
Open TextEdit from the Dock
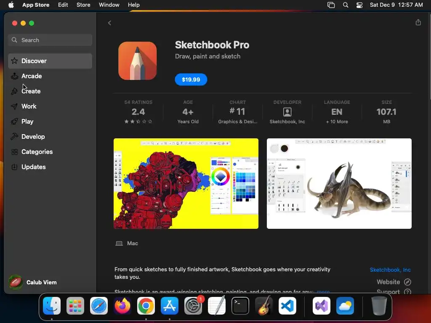(x=217, y=306)
